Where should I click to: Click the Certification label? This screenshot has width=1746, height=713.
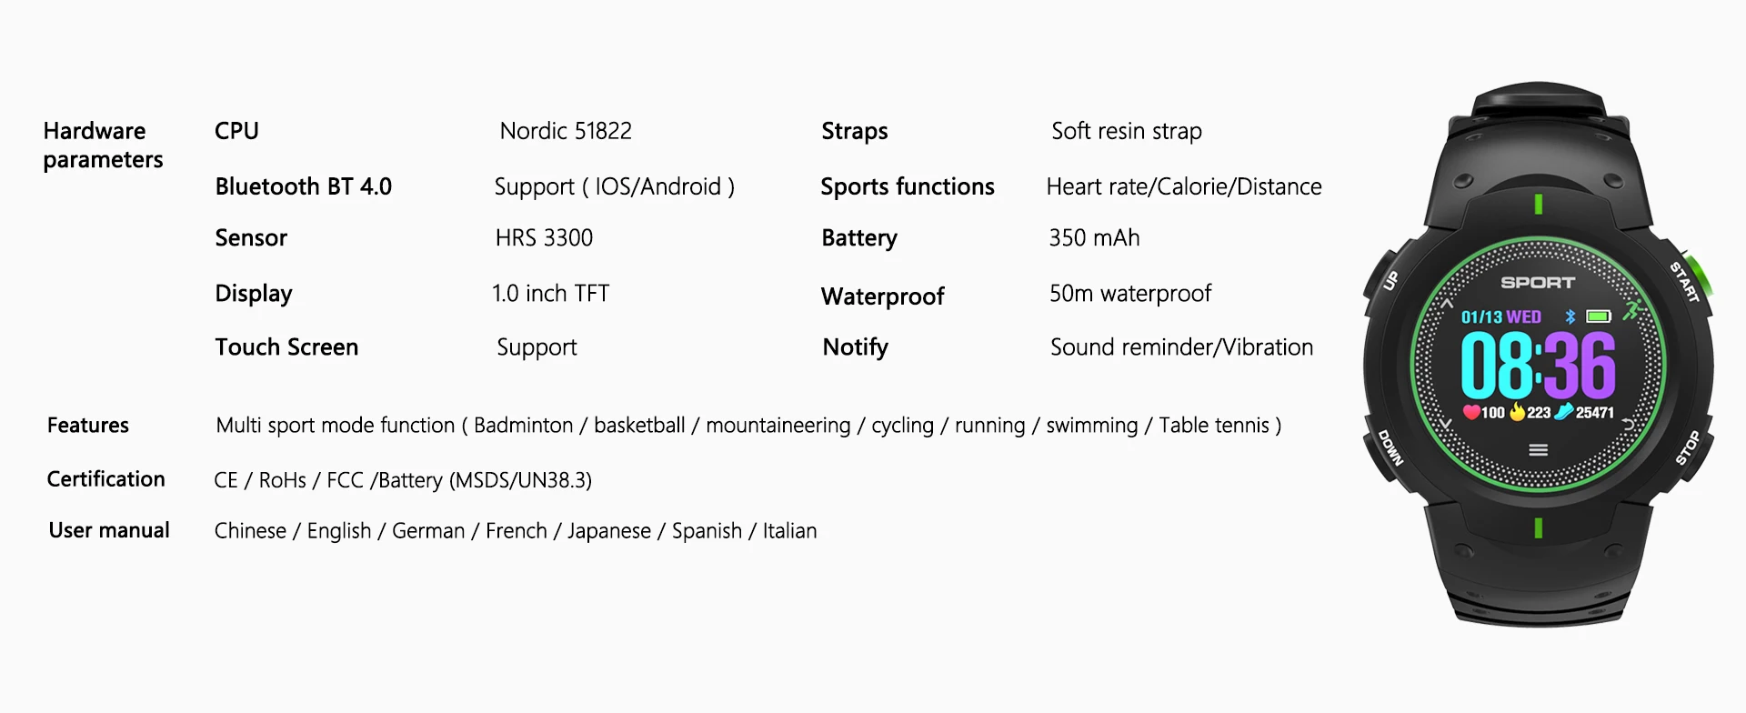(x=106, y=479)
